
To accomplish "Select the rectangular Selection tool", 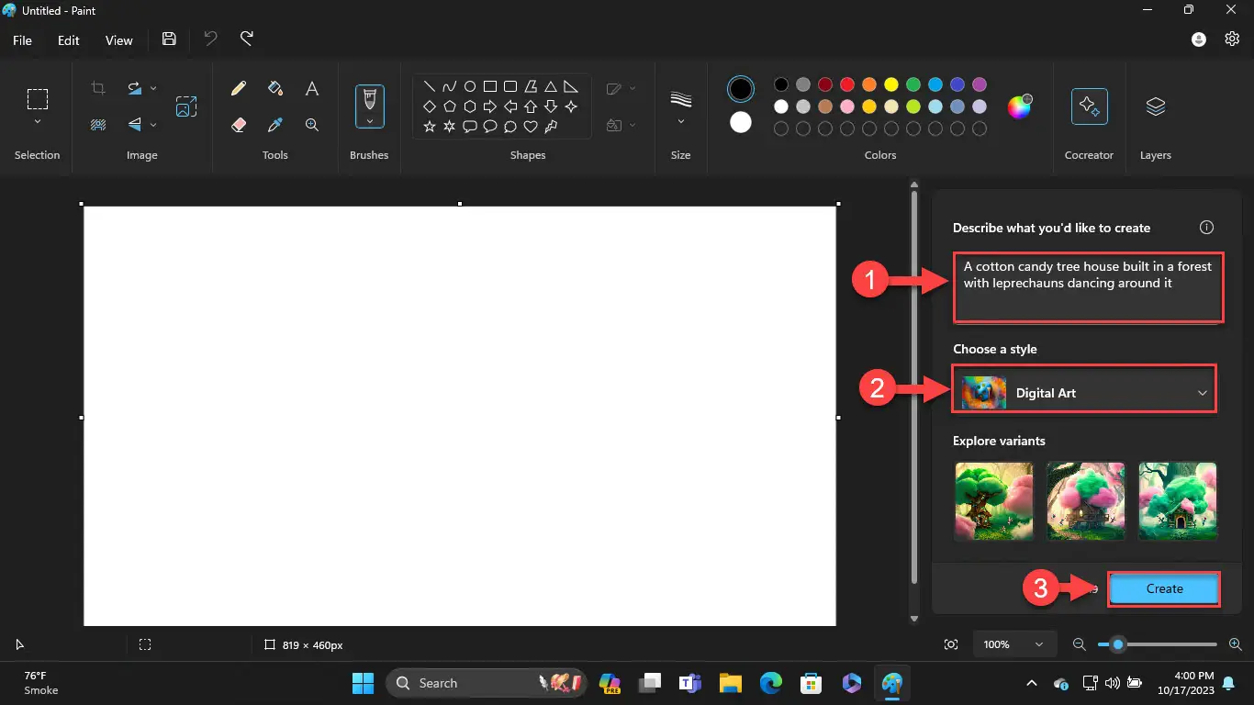I will [37, 99].
